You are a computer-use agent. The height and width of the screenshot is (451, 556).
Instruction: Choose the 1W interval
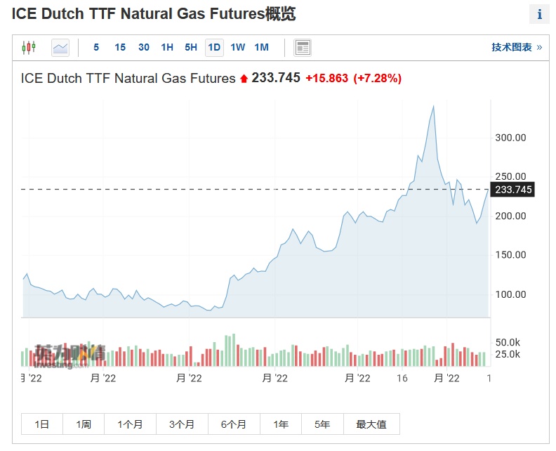238,48
